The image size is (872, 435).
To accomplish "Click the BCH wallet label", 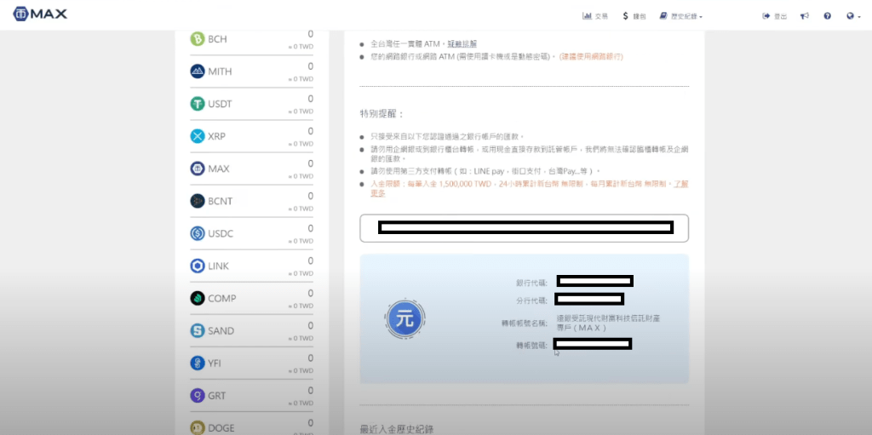I will [217, 39].
